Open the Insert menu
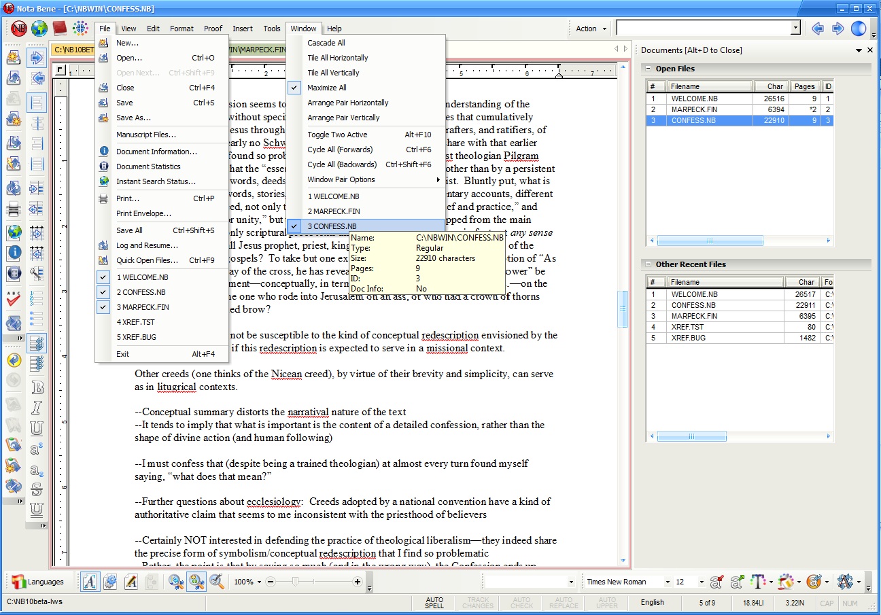This screenshot has height=615, width=881. [243, 29]
